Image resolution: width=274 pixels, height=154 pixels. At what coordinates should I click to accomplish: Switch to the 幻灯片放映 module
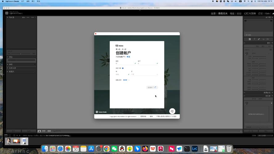pyautogui.click(x=250, y=14)
